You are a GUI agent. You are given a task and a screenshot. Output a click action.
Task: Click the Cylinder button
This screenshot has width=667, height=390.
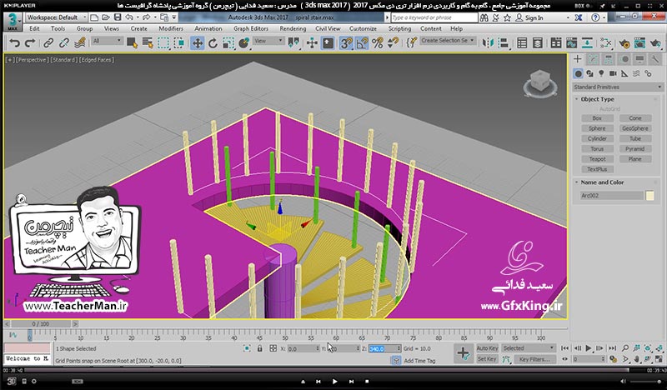pyautogui.click(x=597, y=138)
